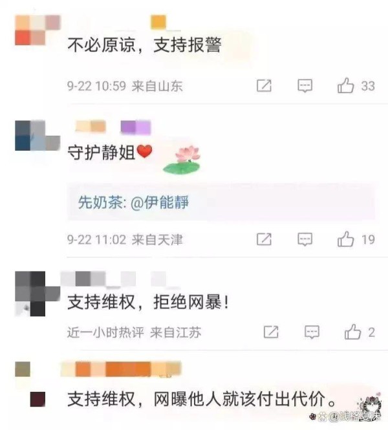This screenshot has width=388, height=430.
Task: Open avatar of 守护静姐 commenter
Action: pyautogui.click(x=38, y=136)
